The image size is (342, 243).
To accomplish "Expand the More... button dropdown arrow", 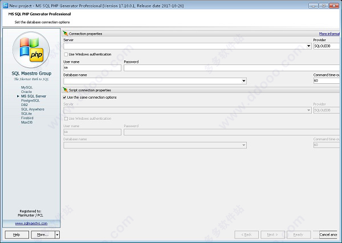I will [x=57, y=235].
